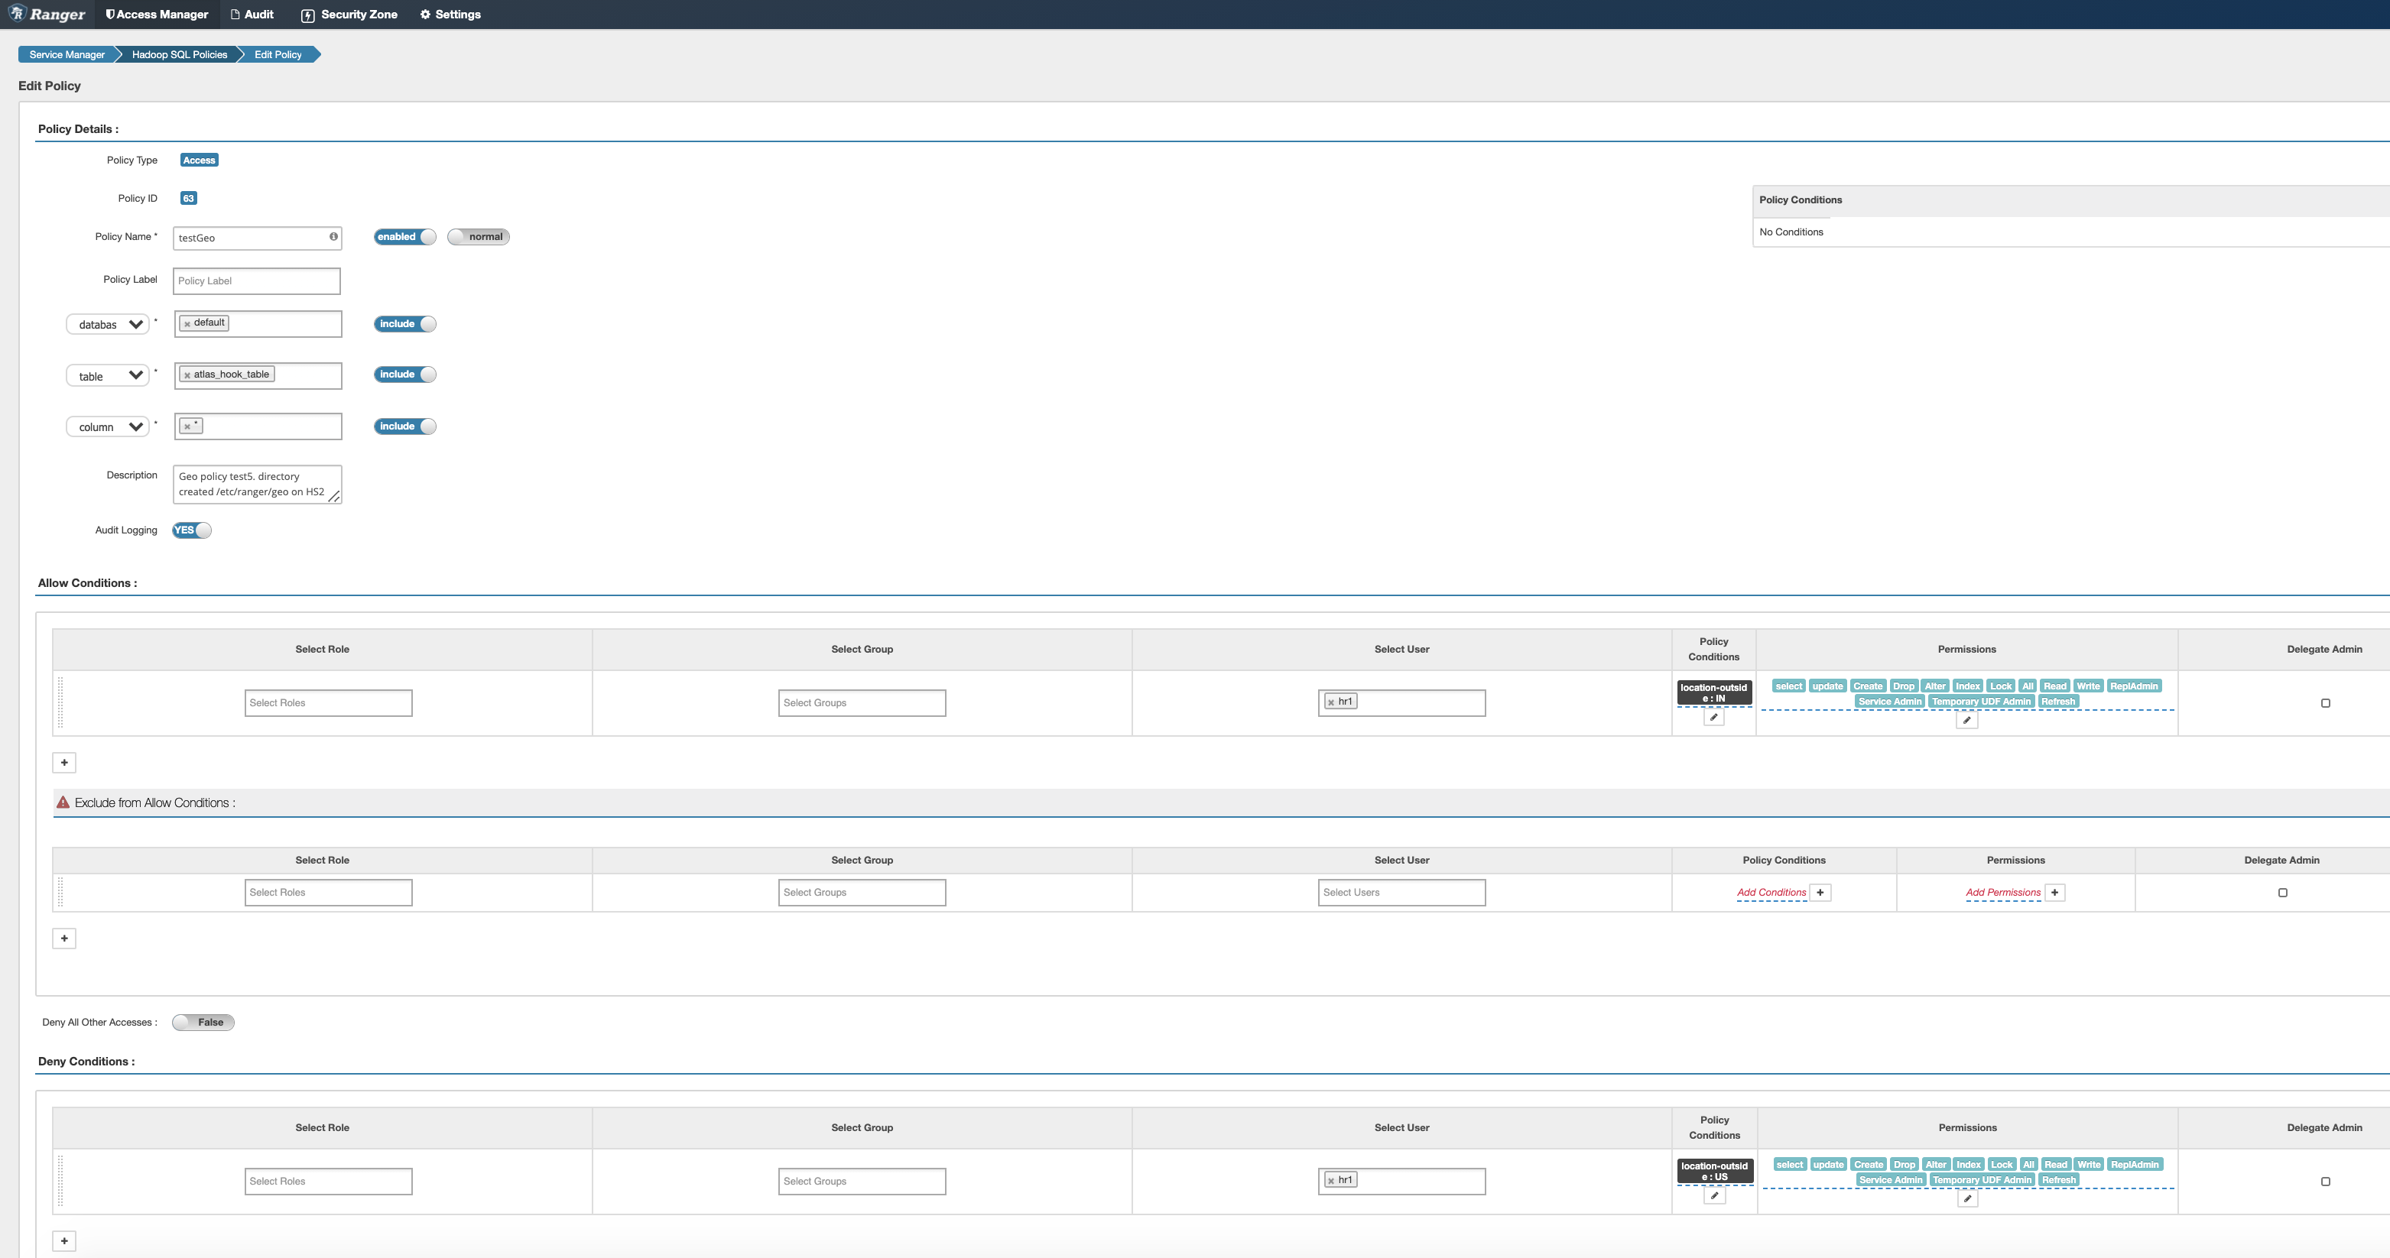Click the Select Users input in Exclude section
Viewport: 2390px width, 1258px height.
(1401, 891)
